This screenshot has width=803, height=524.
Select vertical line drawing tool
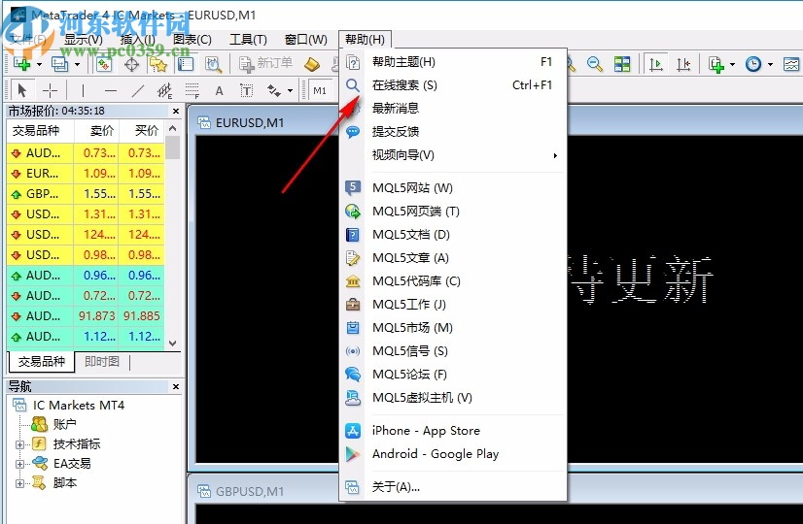(x=83, y=91)
